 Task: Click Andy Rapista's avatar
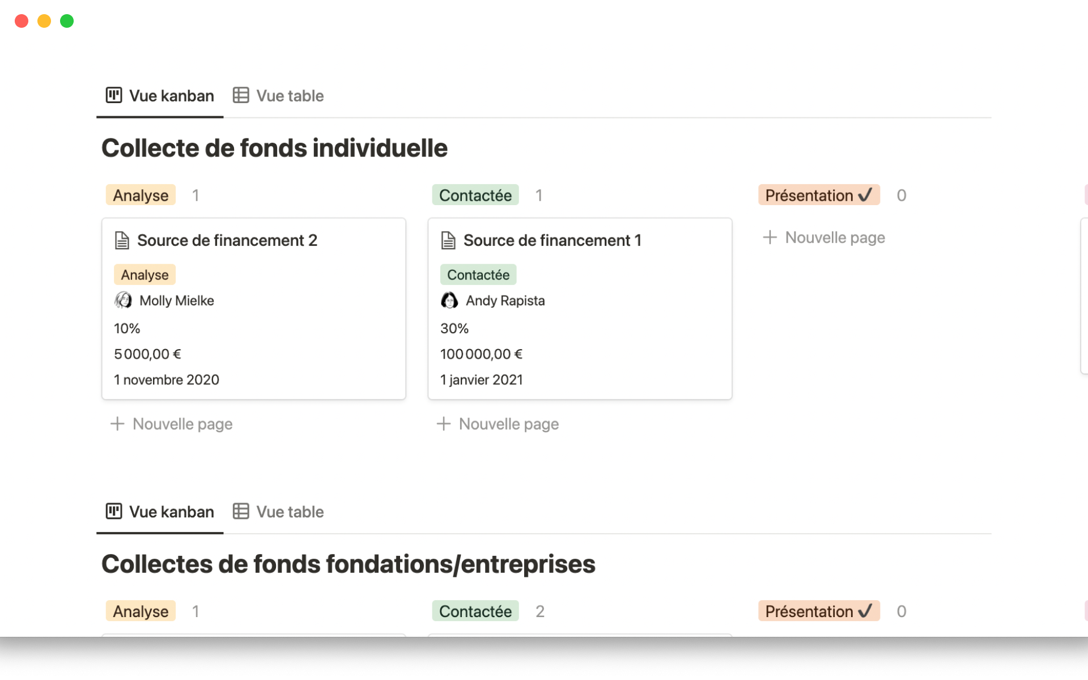pos(449,300)
